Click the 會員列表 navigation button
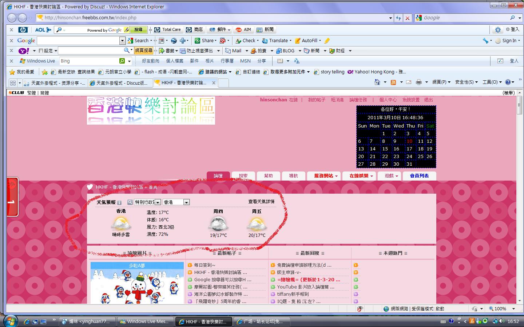Viewport: 524px width, 327px height. [x=419, y=176]
